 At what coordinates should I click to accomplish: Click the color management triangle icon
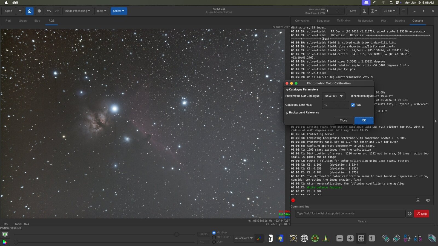pyautogui.click(x=5, y=242)
